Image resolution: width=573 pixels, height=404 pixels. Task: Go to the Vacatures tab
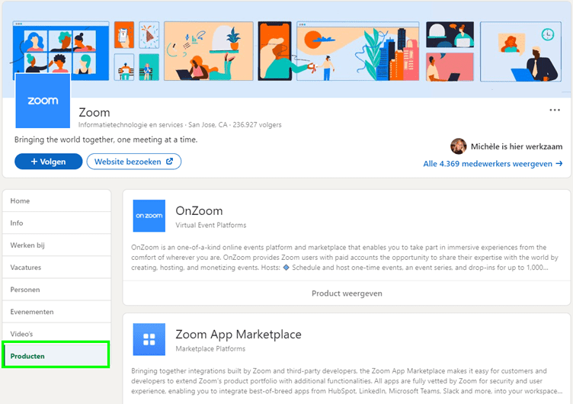tap(56, 268)
